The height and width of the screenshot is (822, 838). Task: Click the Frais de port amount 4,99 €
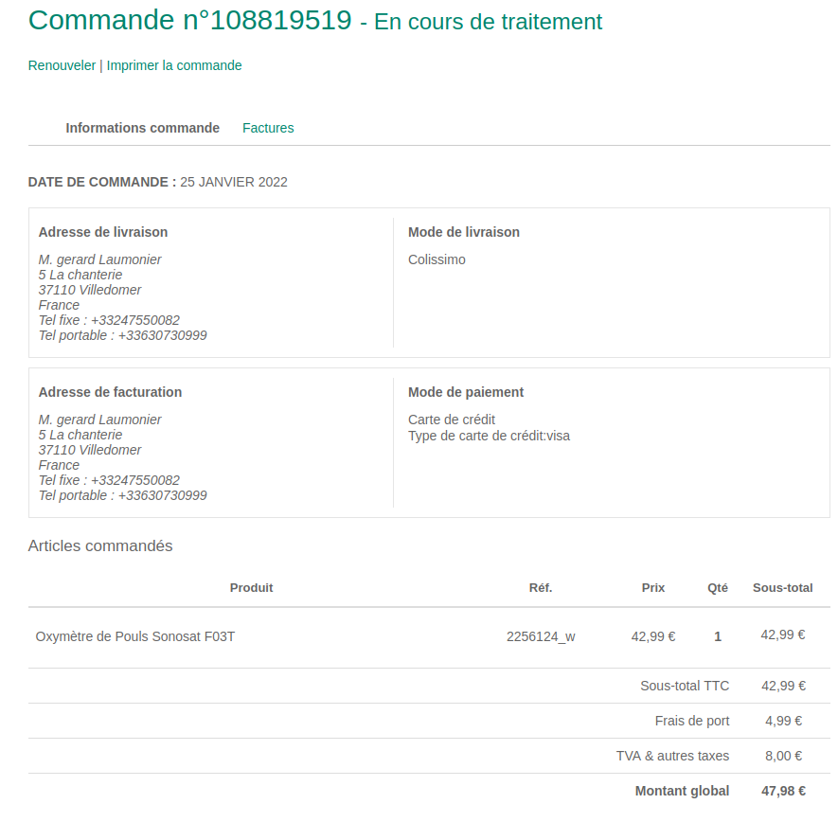[783, 721]
